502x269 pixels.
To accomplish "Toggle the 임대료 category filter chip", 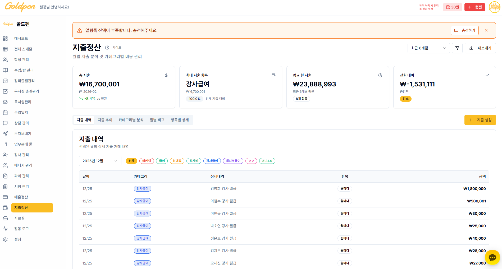I will [x=177, y=161].
